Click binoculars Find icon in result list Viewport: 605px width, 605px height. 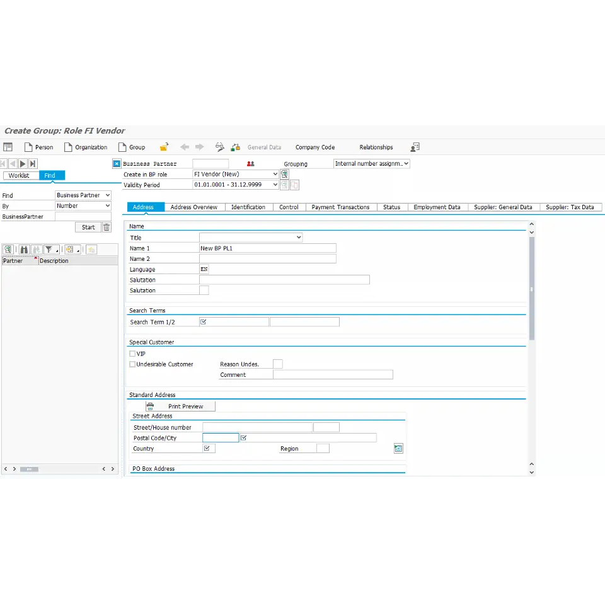[24, 250]
